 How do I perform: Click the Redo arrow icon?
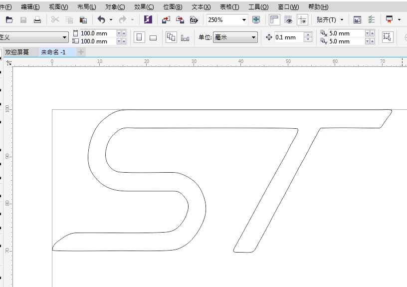point(123,20)
